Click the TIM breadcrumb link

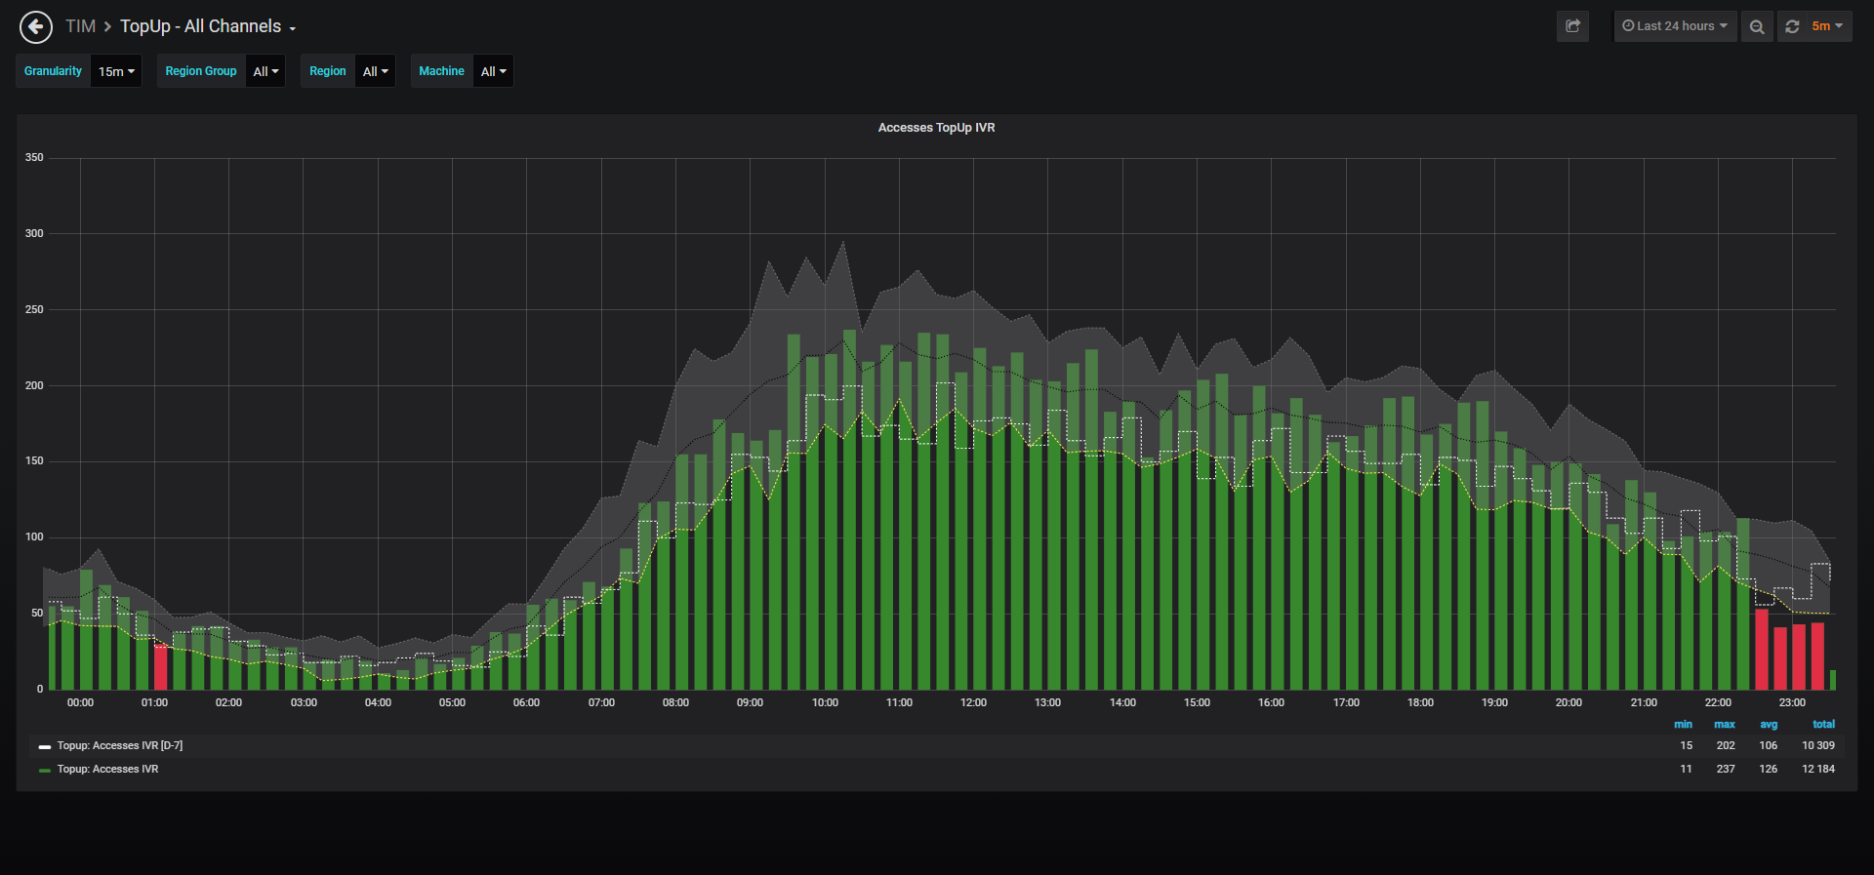coord(80,26)
